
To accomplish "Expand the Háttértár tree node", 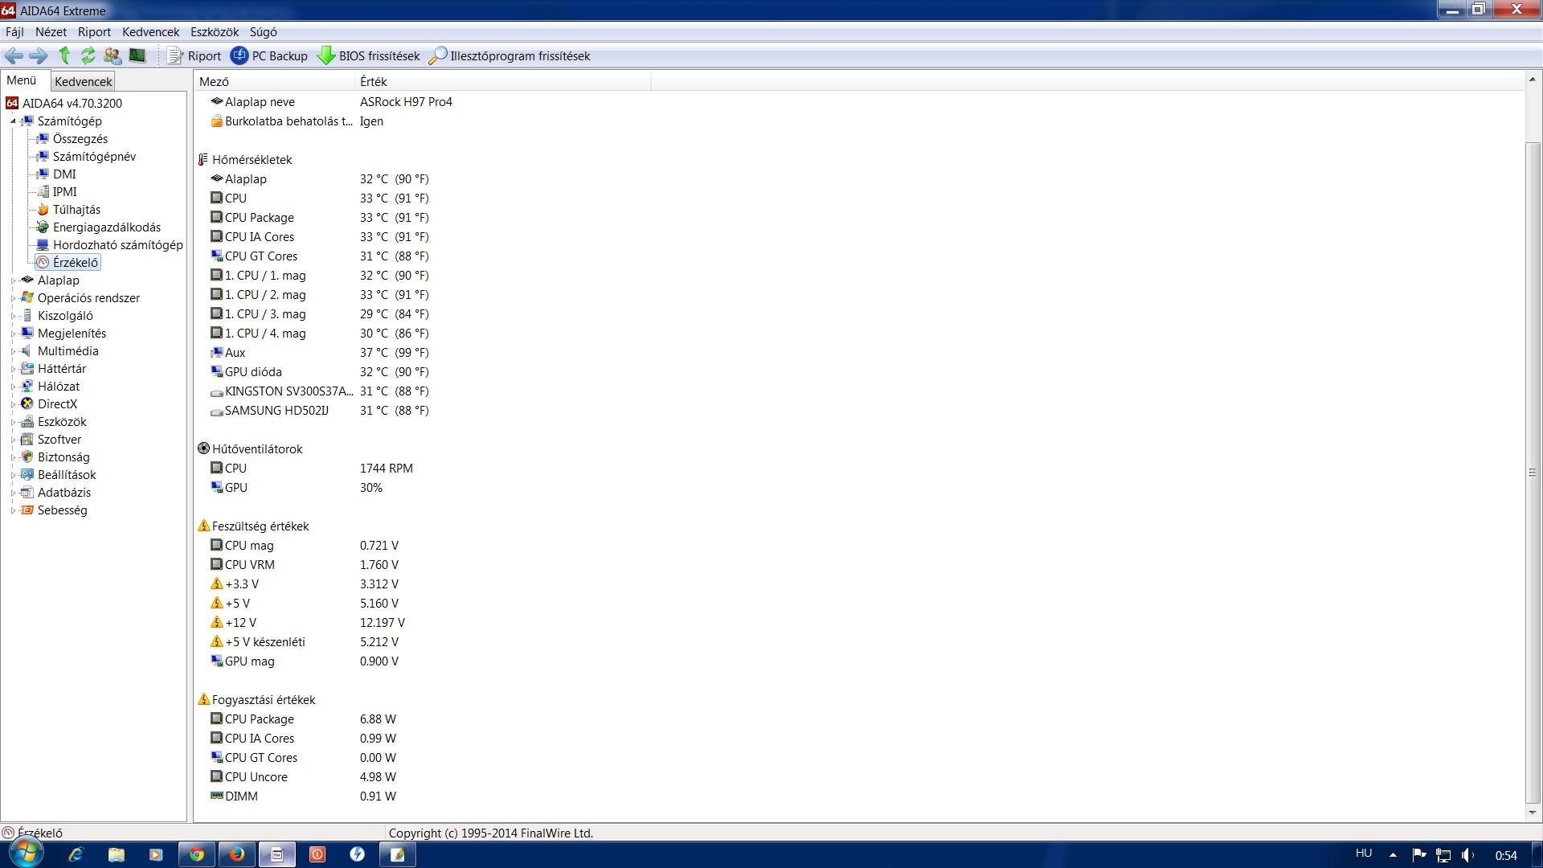I will pyautogui.click(x=13, y=369).
